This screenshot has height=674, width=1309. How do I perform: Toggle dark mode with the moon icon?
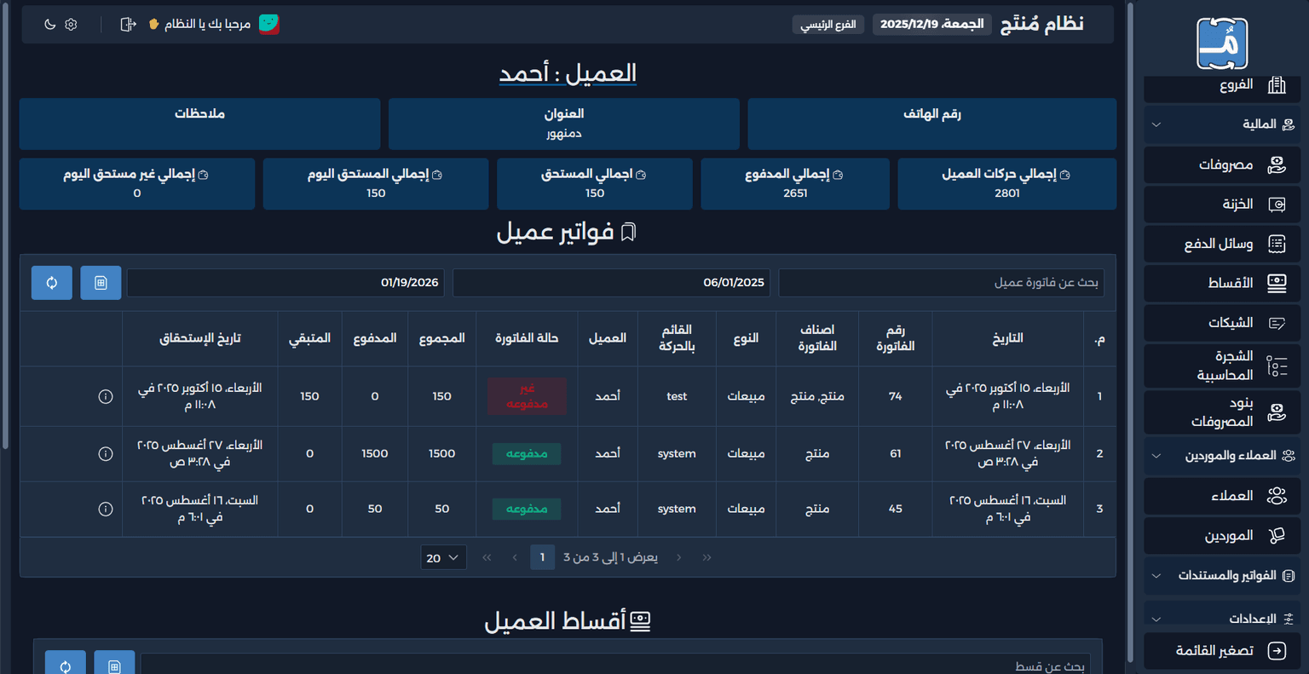tap(49, 24)
